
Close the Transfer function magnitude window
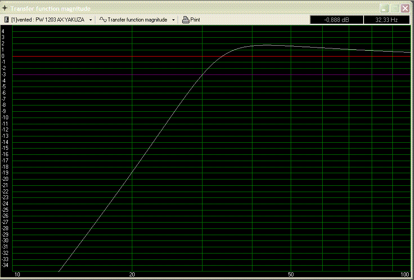click(405, 9)
